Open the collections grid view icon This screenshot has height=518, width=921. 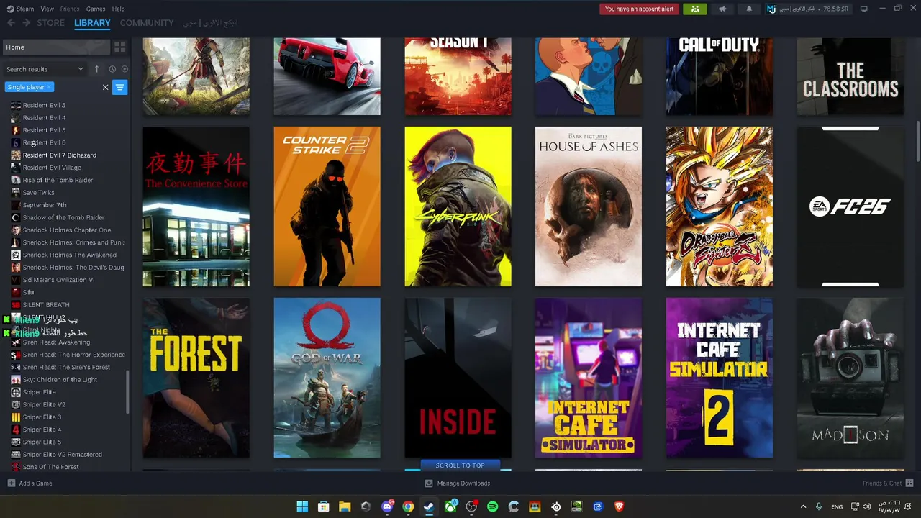click(x=119, y=47)
